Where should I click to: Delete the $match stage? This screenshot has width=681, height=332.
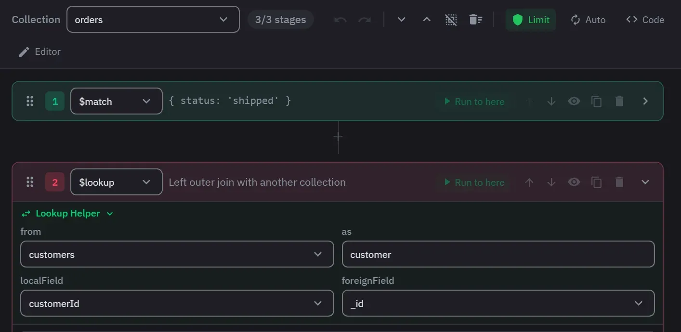(x=619, y=101)
